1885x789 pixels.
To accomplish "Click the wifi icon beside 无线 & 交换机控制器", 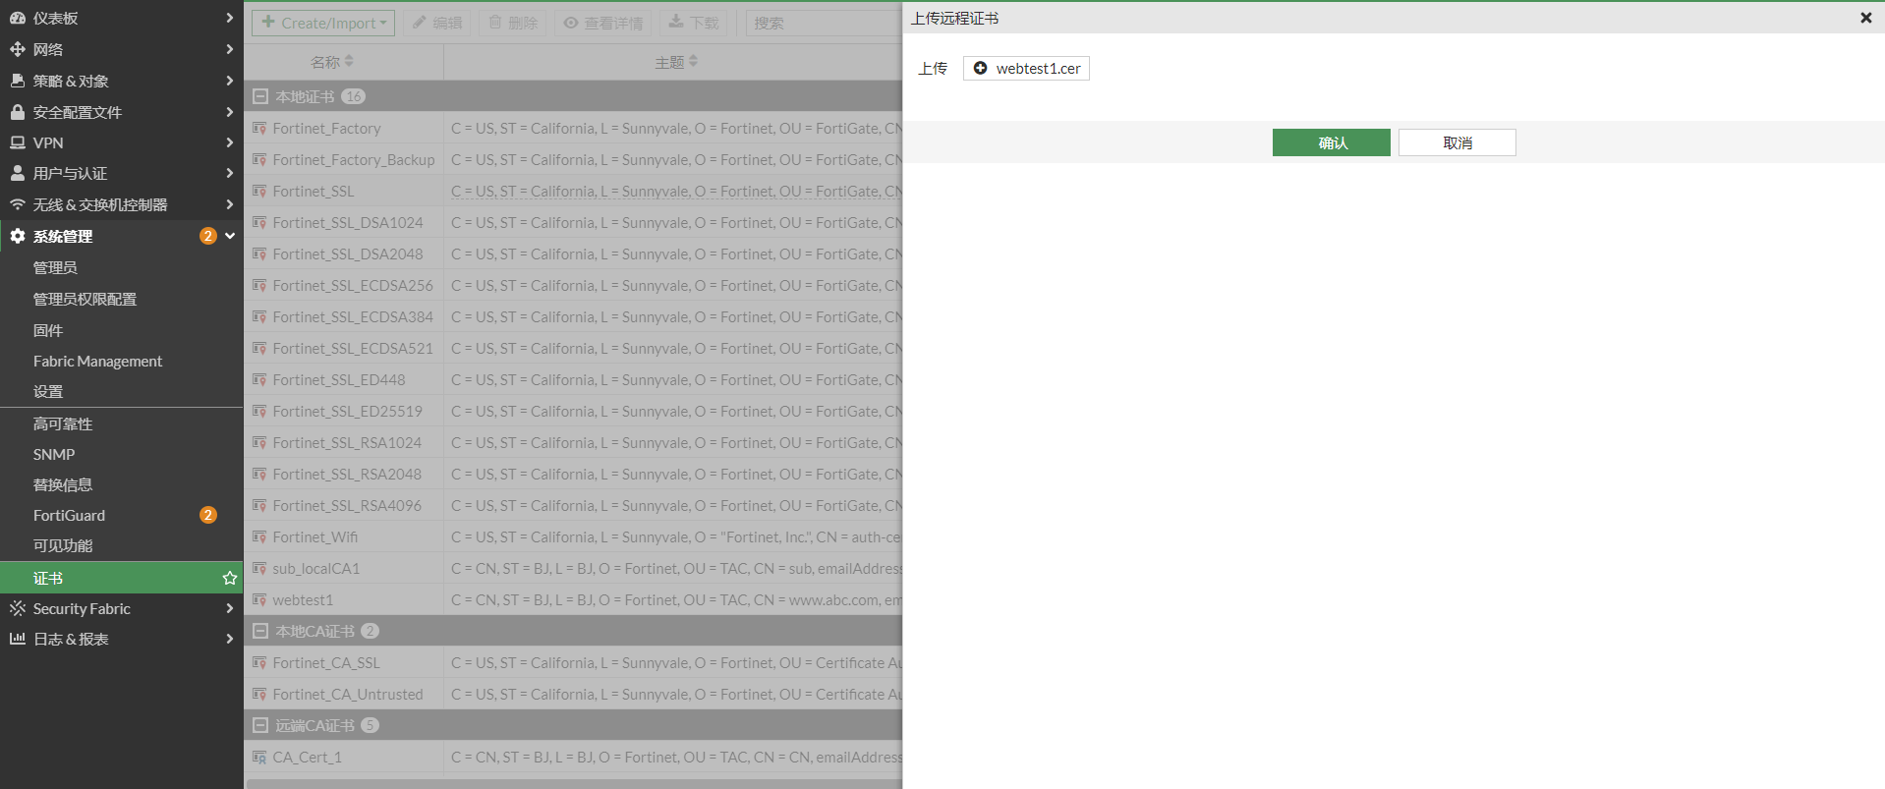I will tap(17, 204).
